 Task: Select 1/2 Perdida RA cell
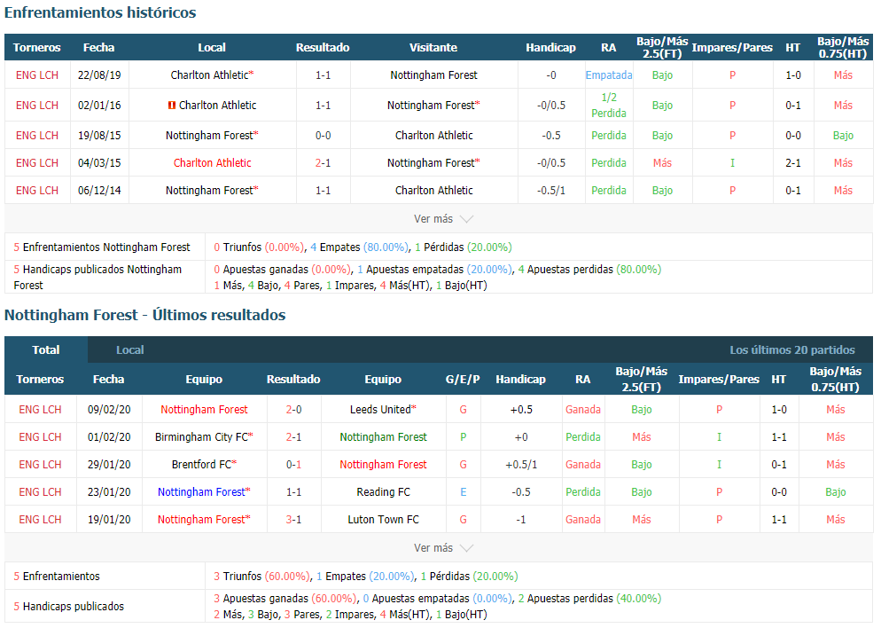[609, 106]
